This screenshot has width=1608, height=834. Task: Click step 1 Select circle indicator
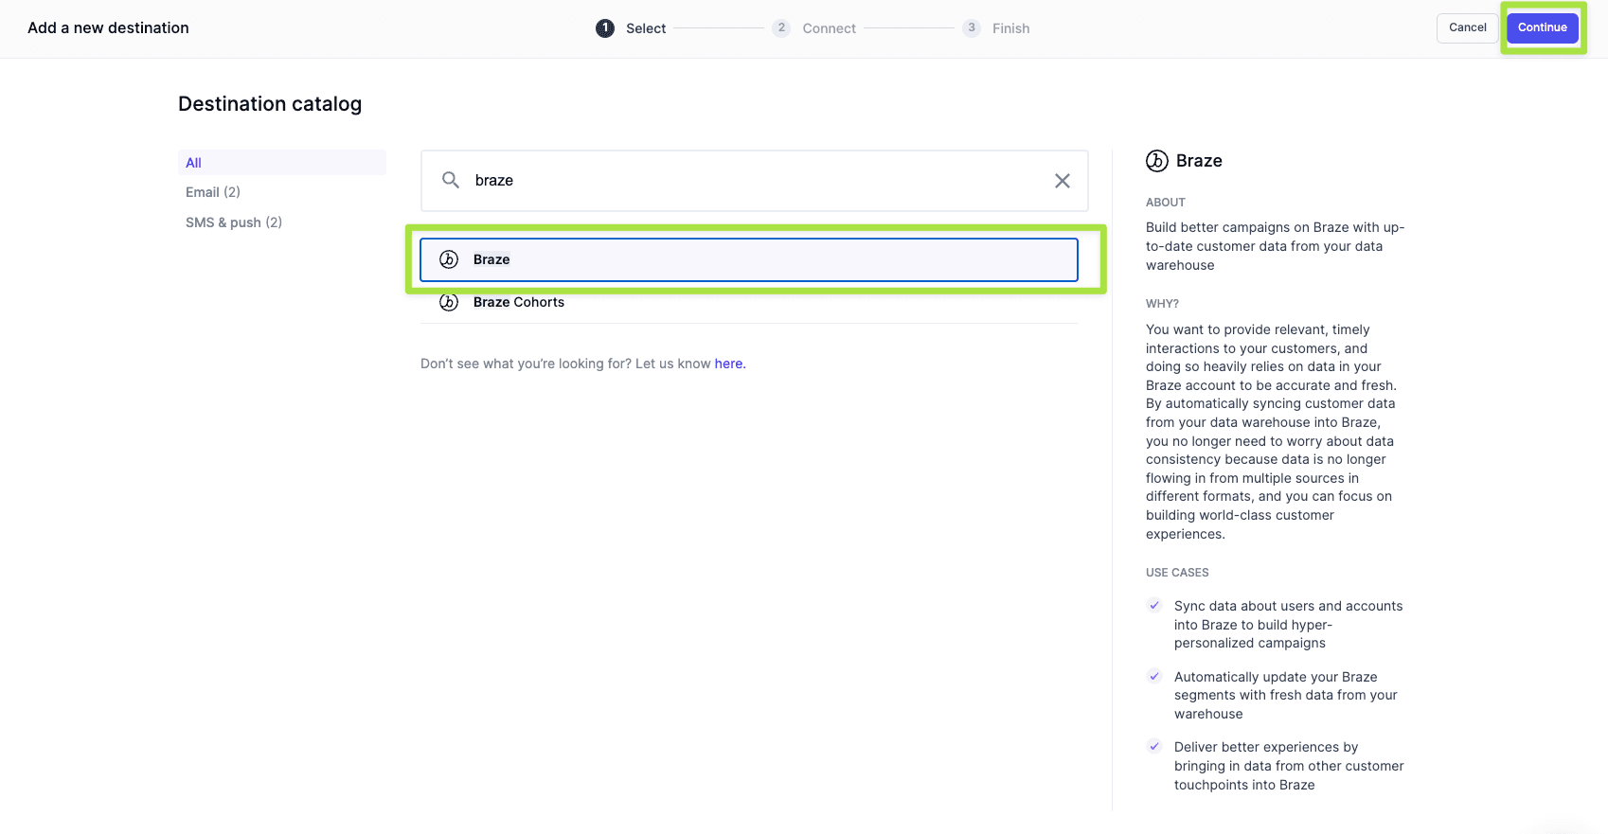click(605, 28)
